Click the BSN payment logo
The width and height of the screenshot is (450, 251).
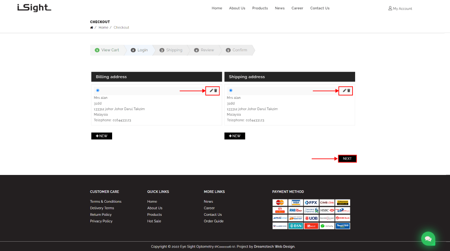(296, 226)
